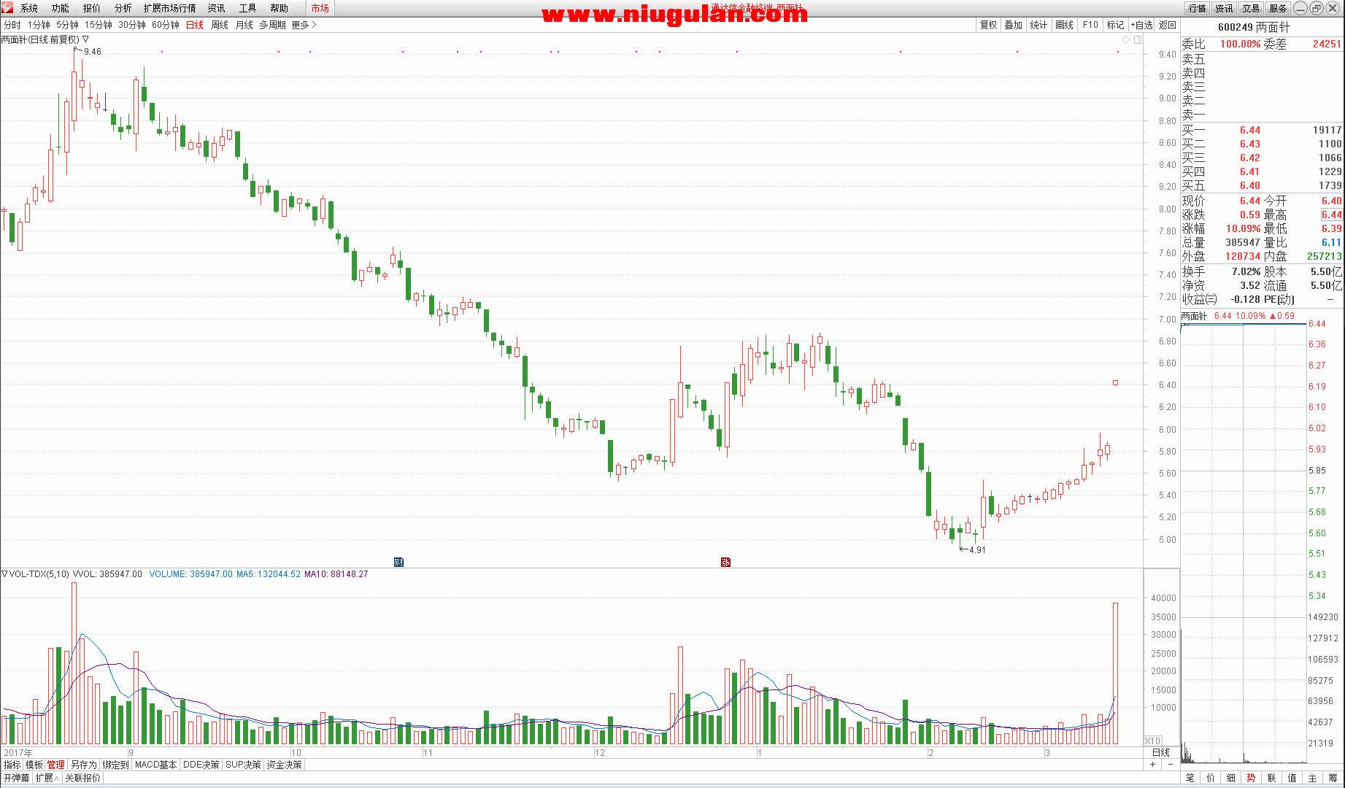Expand the 更多 period options
Viewport: 1345px width, 788px height.
point(304,25)
